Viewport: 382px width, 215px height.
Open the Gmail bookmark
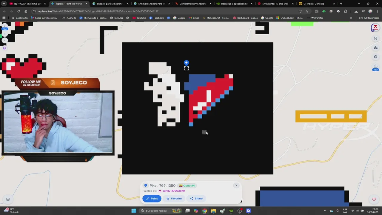point(194,18)
